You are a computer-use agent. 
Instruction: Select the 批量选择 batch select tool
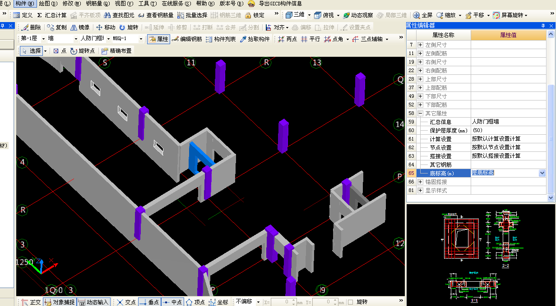pos(192,15)
